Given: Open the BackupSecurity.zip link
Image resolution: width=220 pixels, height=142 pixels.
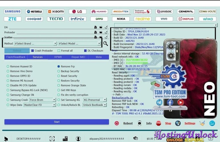Looking at the screenshot, I should coord(123,98).
